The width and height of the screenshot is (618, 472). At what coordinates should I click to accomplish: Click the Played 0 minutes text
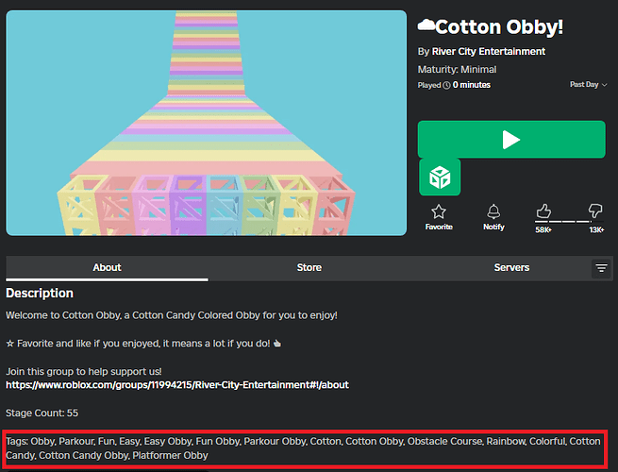pos(454,85)
